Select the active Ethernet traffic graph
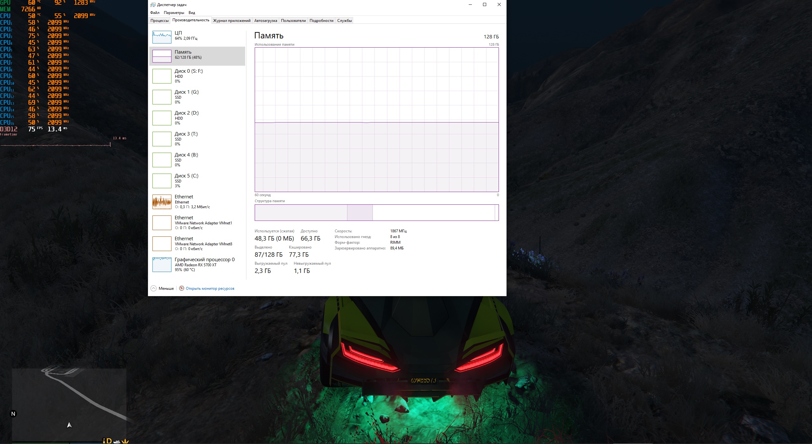Screen dimensions: 812x444 tap(162, 202)
